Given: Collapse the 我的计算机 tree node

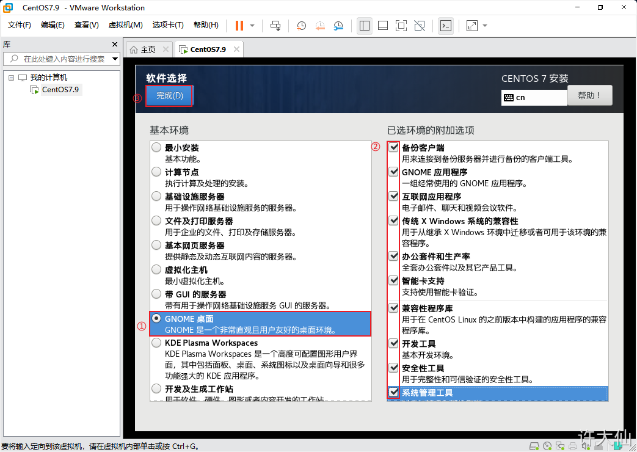Looking at the screenshot, I should (x=12, y=78).
